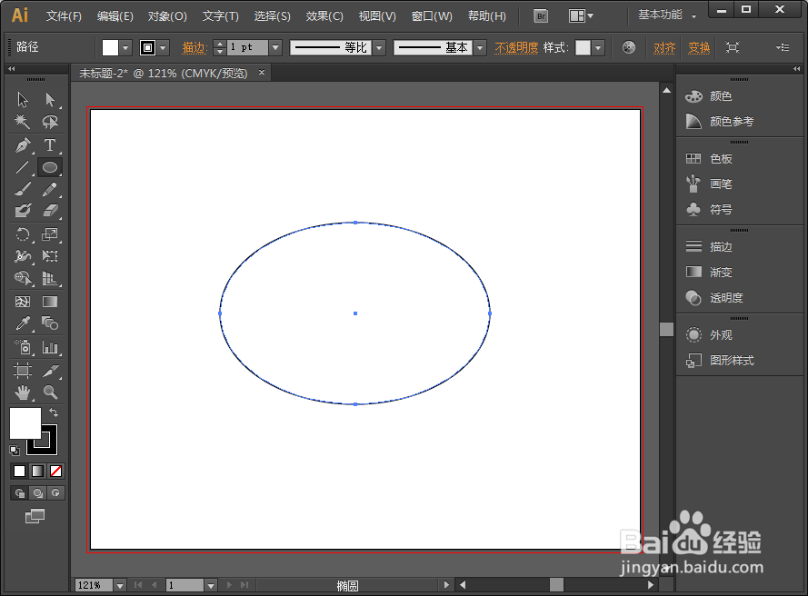Screen dimensions: 808x596
Task: Open the 基本功能 workspace switcher
Action: [x=667, y=15]
